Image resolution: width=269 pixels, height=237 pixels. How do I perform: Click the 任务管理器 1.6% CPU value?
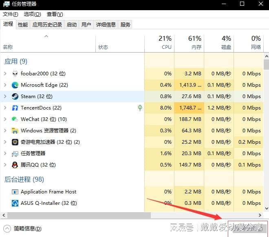[x=166, y=154]
